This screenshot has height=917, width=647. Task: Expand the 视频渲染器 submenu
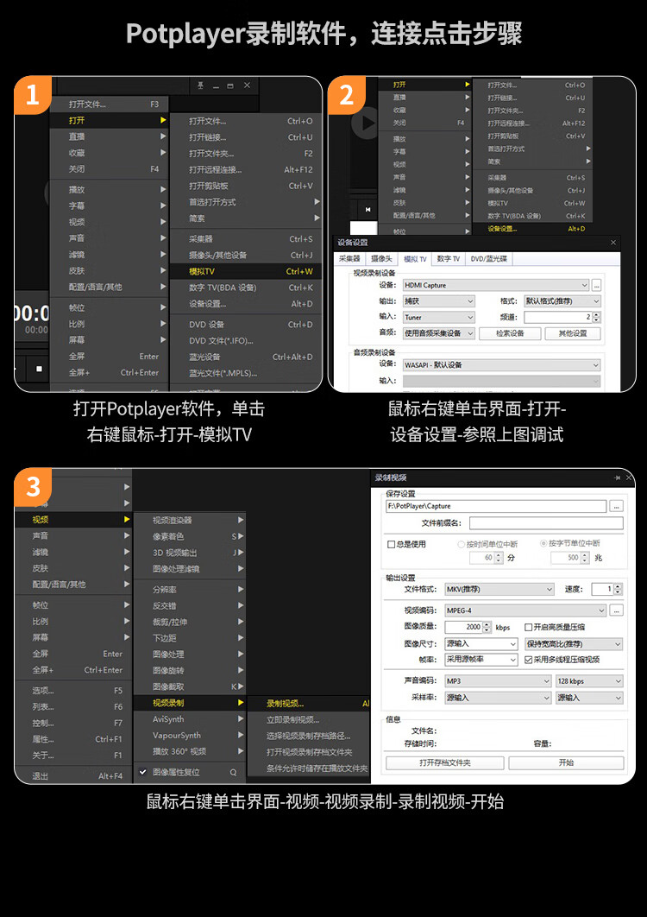tap(191, 520)
